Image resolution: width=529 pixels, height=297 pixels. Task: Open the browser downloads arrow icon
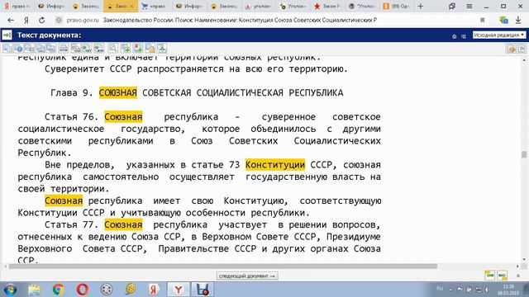(x=518, y=20)
